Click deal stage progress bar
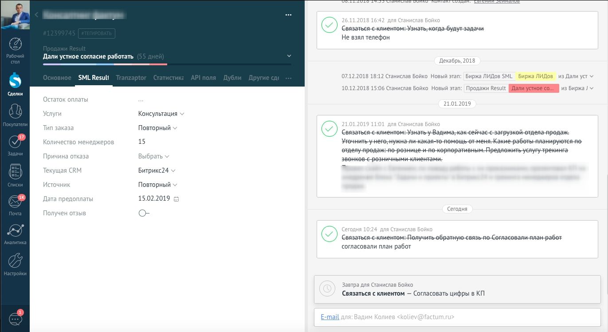 pyautogui.click(x=167, y=64)
